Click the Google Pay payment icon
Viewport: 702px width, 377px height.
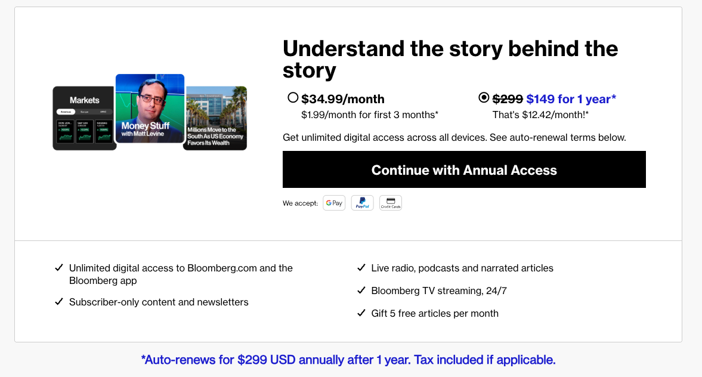(334, 203)
